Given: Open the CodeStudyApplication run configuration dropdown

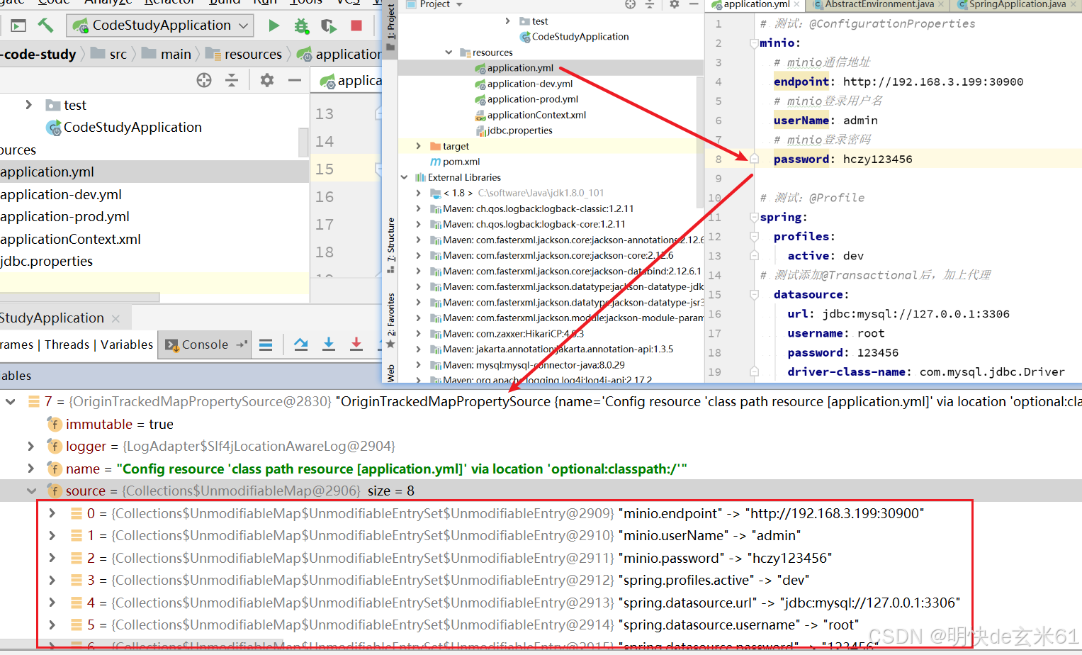Looking at the screenshot, I should coord(161,26).
